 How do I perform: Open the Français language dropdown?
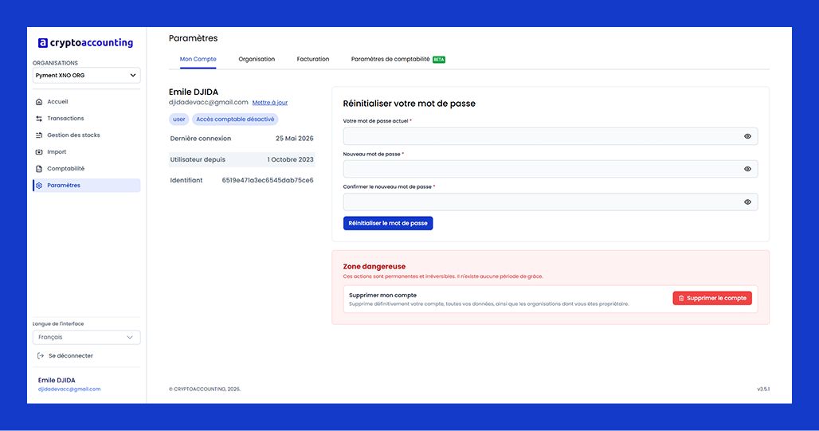(86, 337)
